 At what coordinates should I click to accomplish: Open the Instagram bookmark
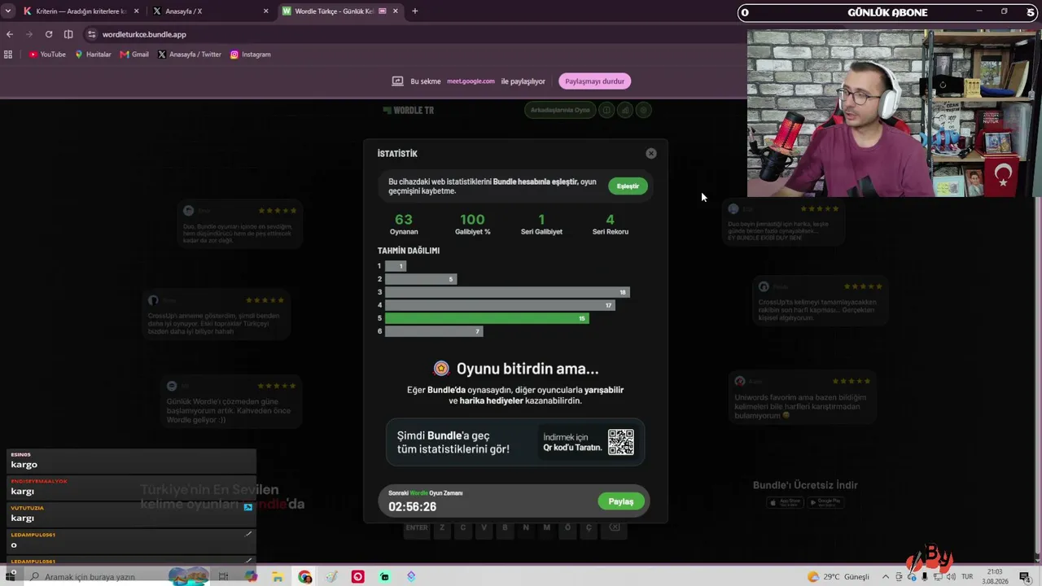pos(250,55)
